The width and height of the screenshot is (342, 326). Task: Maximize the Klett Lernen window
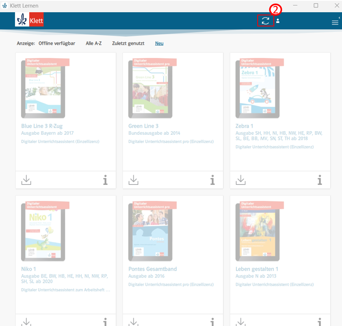click(x=316, y=6)
